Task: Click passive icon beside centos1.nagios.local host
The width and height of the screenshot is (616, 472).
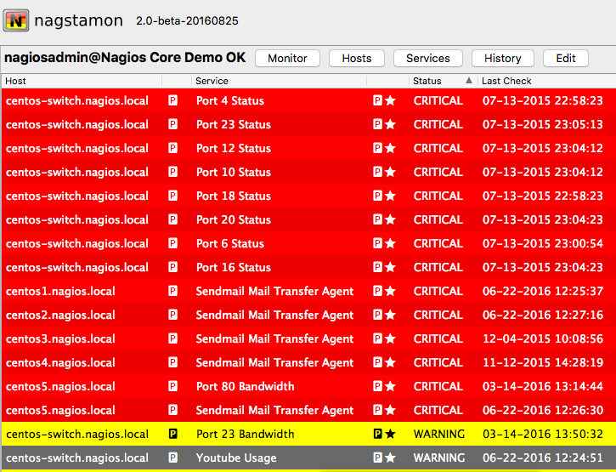Action: [x=172, y=291]
